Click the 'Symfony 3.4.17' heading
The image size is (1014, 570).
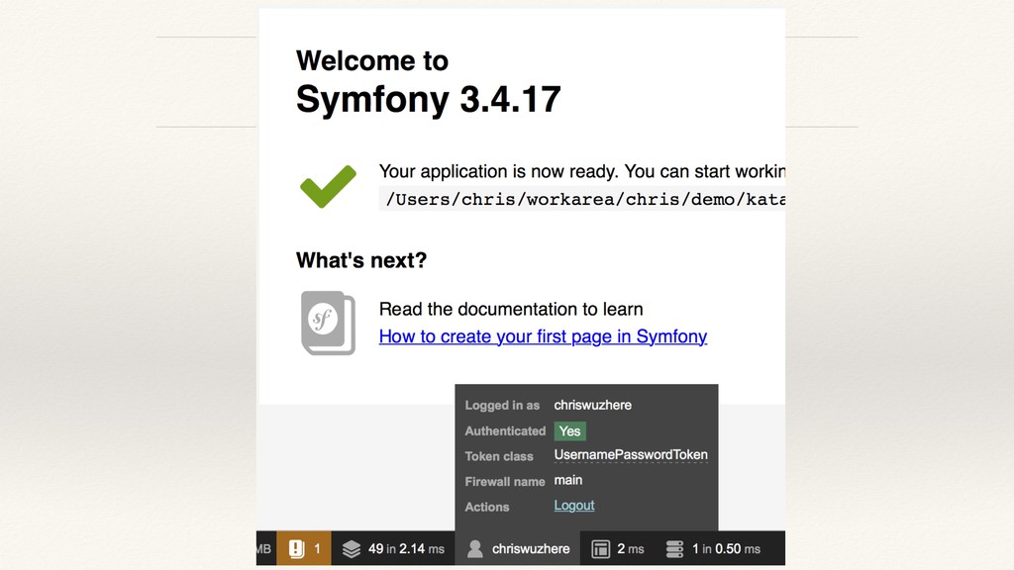tap(428, 100)
